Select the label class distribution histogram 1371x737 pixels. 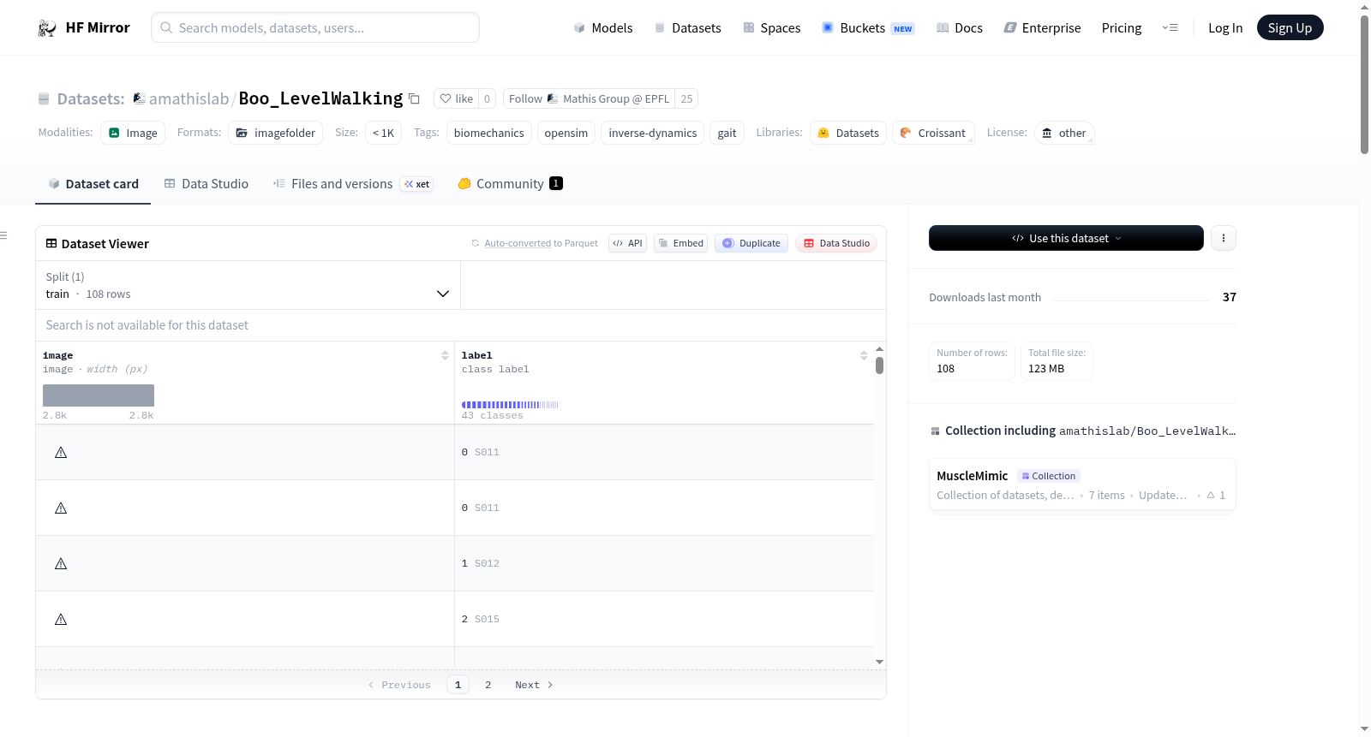510,405
